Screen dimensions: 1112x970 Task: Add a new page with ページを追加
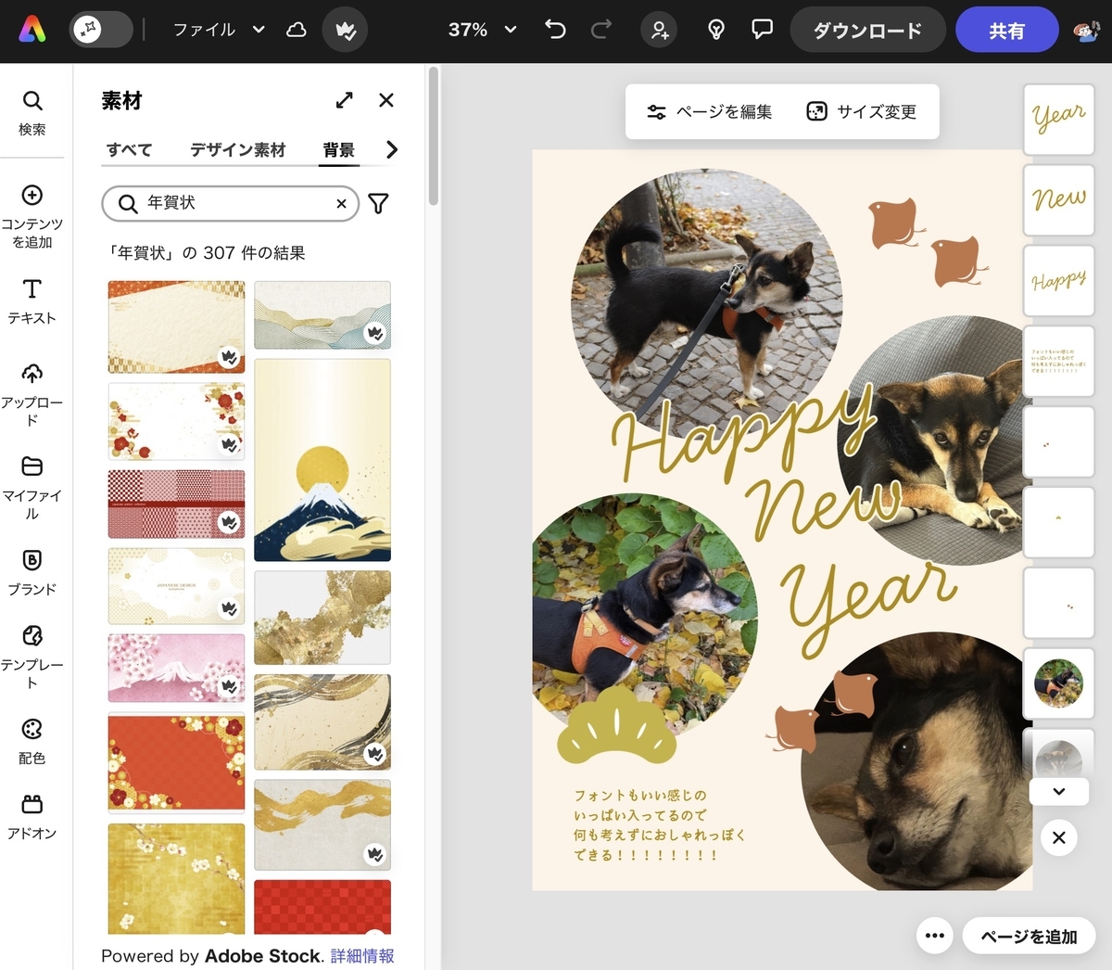(1029, 936)
